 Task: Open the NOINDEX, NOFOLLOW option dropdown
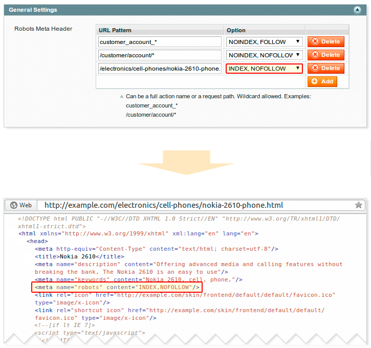pyautogui.click(x=264, y=55)
